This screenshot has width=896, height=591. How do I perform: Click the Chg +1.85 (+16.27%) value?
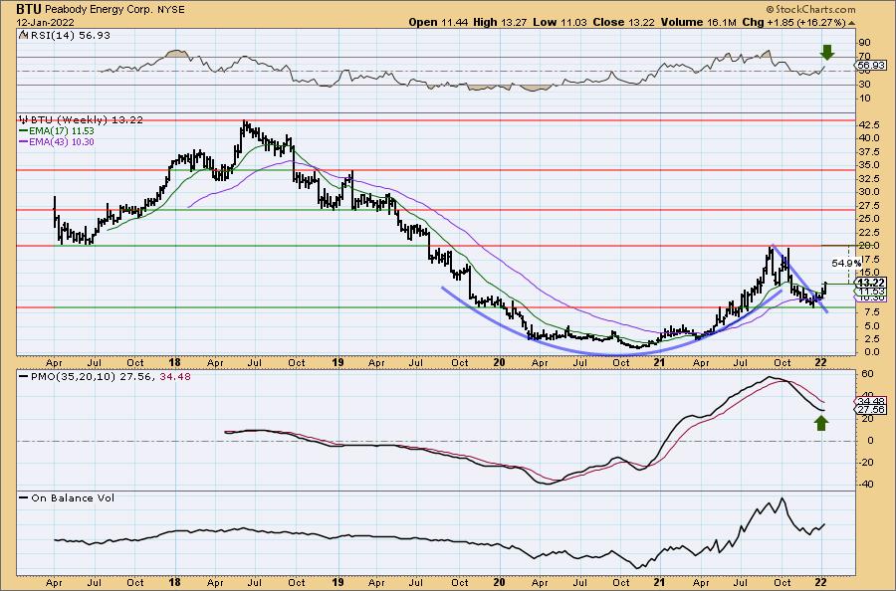(x=793, y=22)
